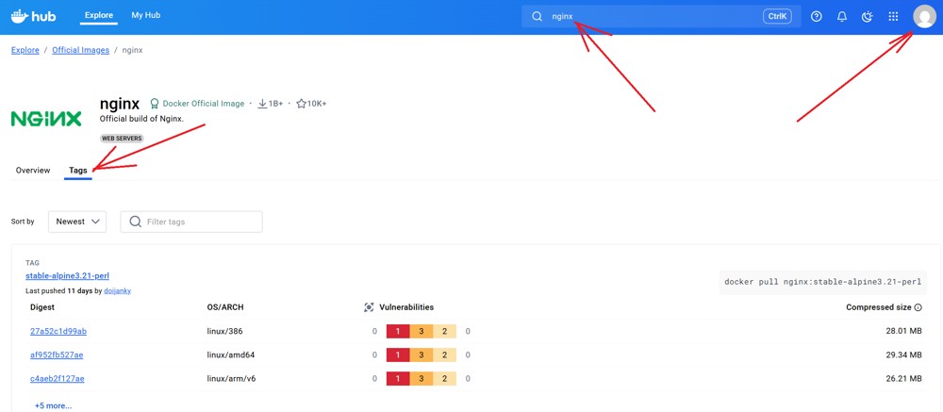Image resolution: width=943 pixels, height=412 pixels.
Task: Click the Compressed size info icon
Action: click(918, 307)
